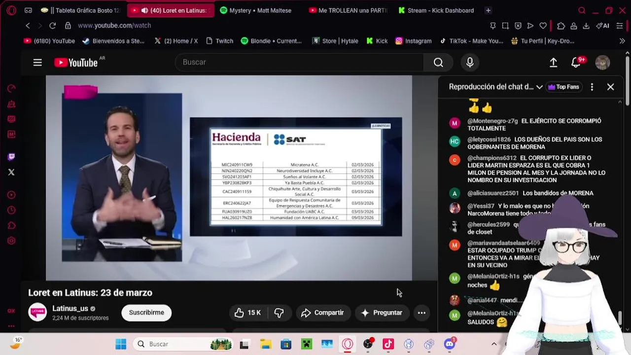Open the YouTube account avatar menu
Image resolution: width=631 pixels, height=355 pixels.
click(602, 62)
